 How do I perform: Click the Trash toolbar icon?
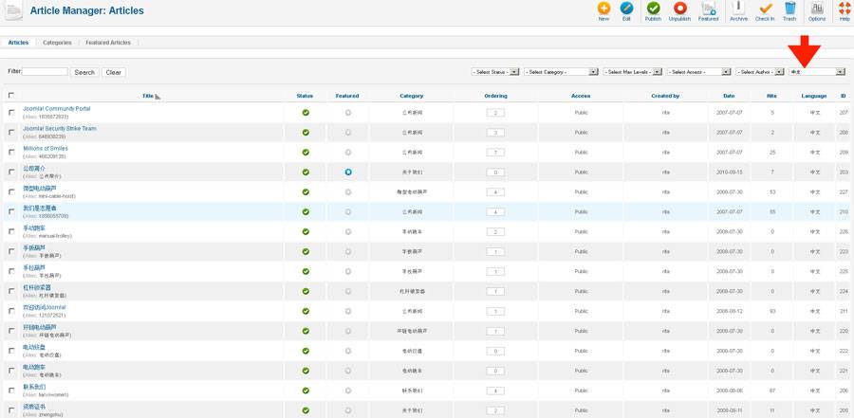[x=789, y=10]
